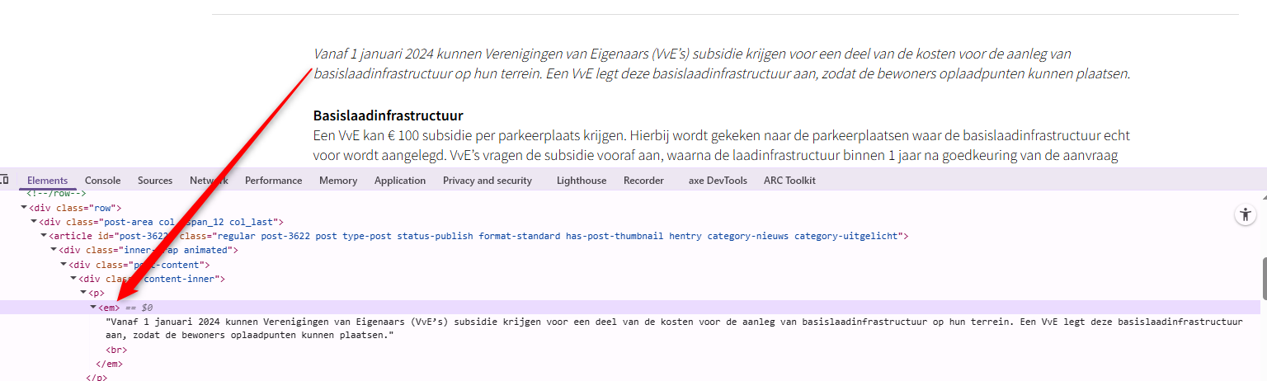Click the DevTools vertical scrollbar thumb

(1262, 278)
